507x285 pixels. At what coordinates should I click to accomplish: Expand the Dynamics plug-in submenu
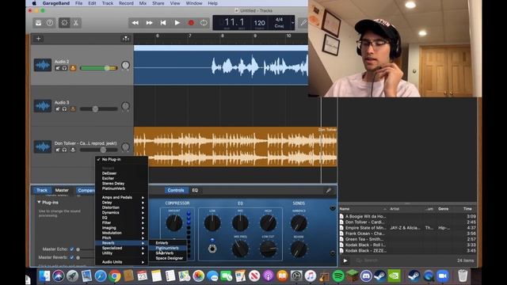point(121,213)
